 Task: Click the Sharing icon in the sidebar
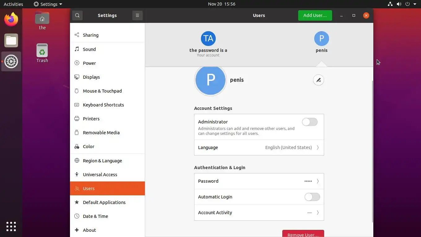click(77, 35)
